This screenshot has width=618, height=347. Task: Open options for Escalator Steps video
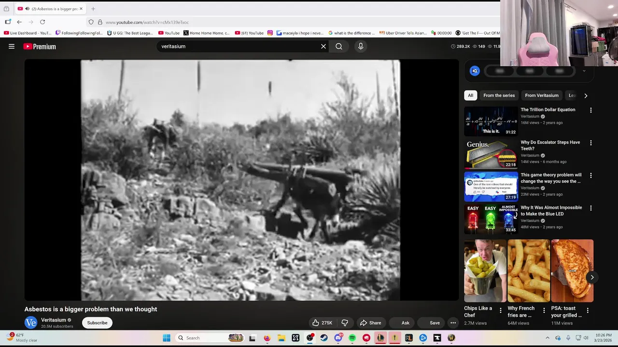[x=591, y=143]
